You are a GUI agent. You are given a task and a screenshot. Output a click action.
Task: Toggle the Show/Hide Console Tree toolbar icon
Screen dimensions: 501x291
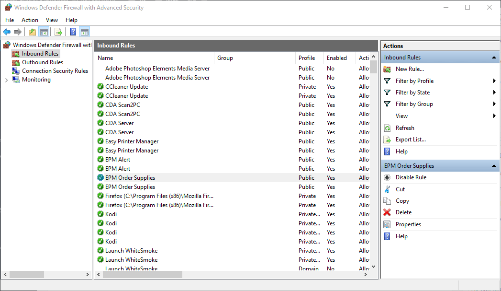click(x=44, y=32)
